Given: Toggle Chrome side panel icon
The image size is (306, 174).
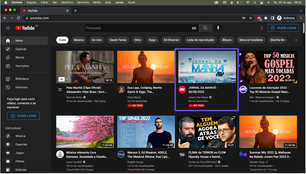Looking at the screenshot, I should (x=272, y=18).
